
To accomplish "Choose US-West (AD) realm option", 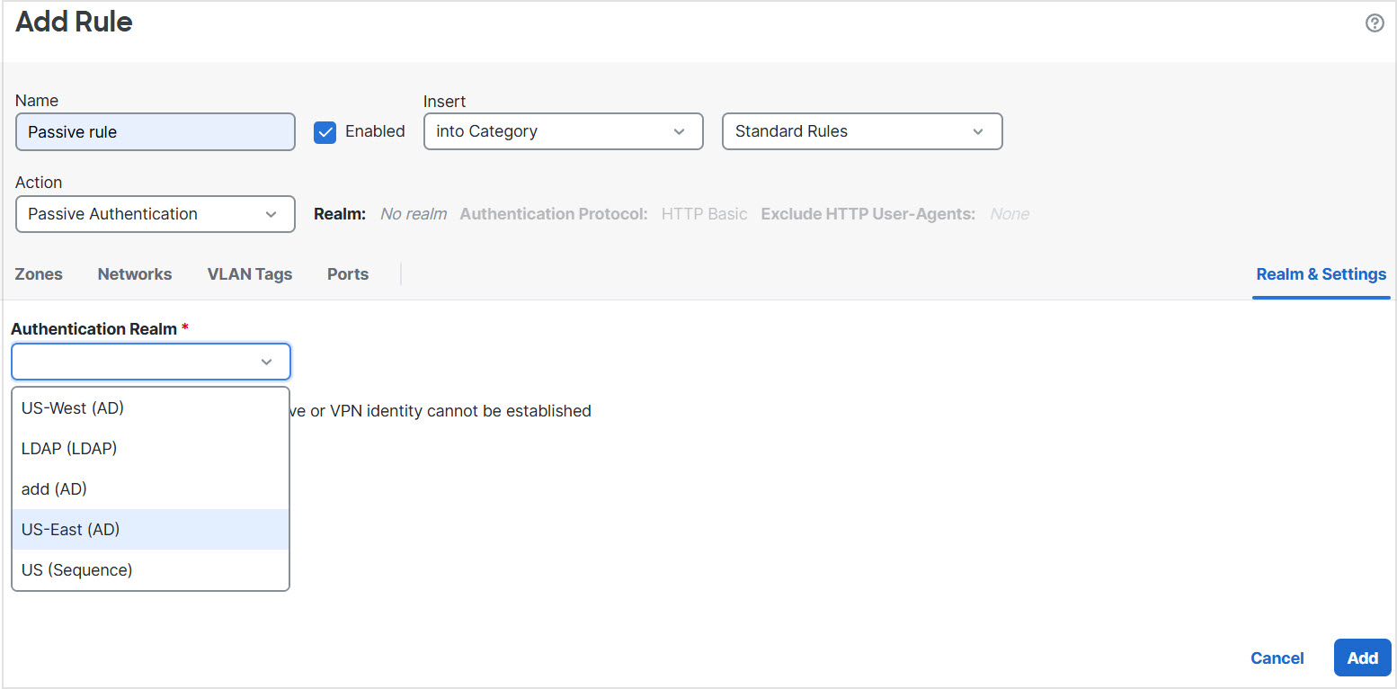I will tap(73, 408).
